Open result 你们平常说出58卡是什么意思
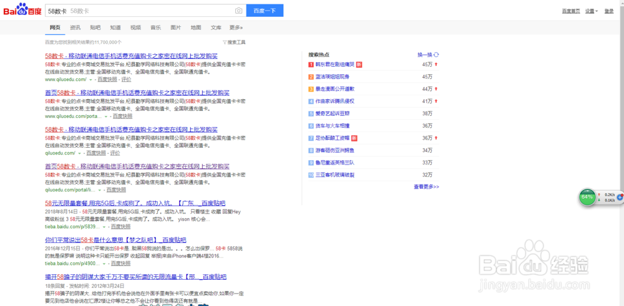624x306 pixels. coord(116,240)
